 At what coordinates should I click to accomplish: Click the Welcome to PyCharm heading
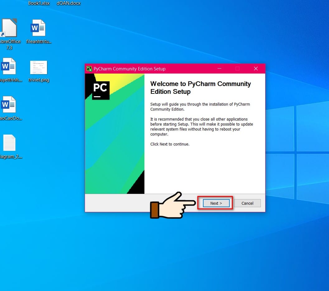point(200,88)
